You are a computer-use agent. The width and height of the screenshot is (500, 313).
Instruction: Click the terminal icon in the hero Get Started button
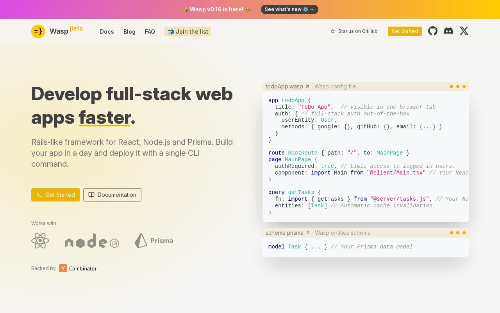pos(39,195)
